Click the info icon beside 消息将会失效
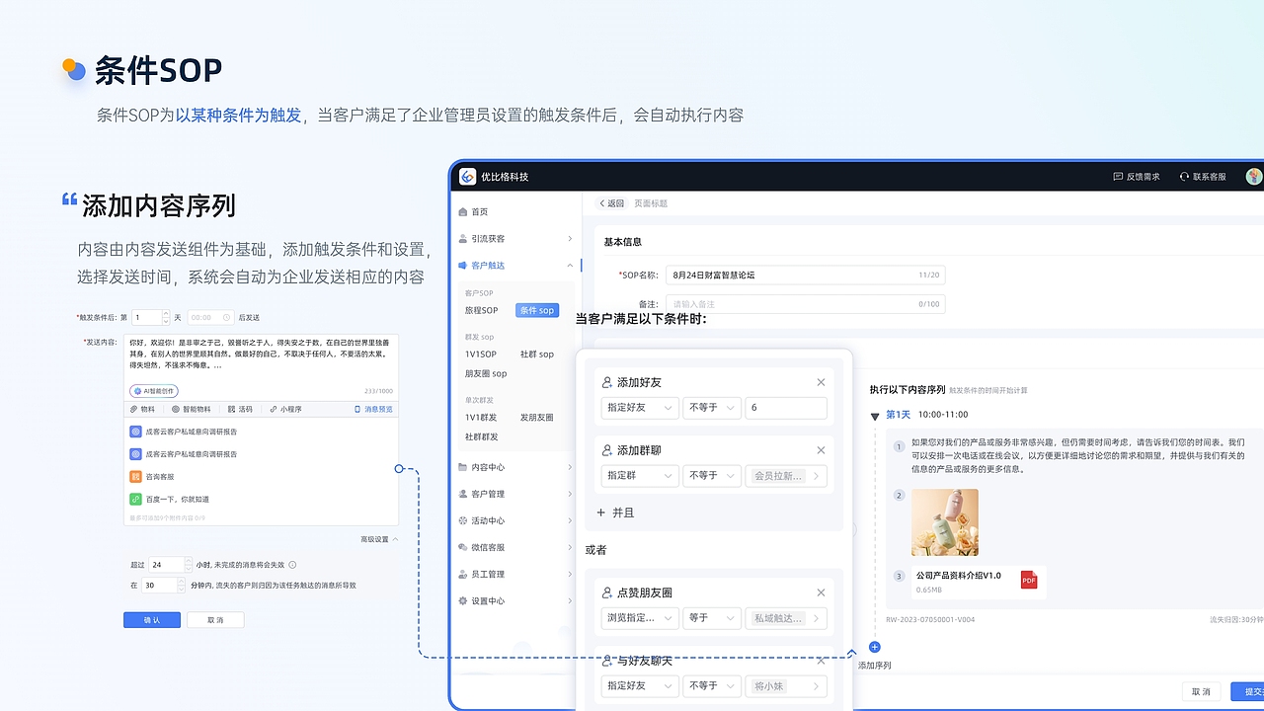The width and height of the screenshot is (1264, 711). tap(292, 565)
